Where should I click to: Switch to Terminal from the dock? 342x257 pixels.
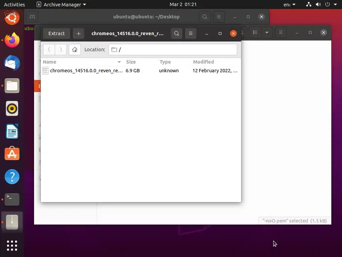[x=12, y=199]
